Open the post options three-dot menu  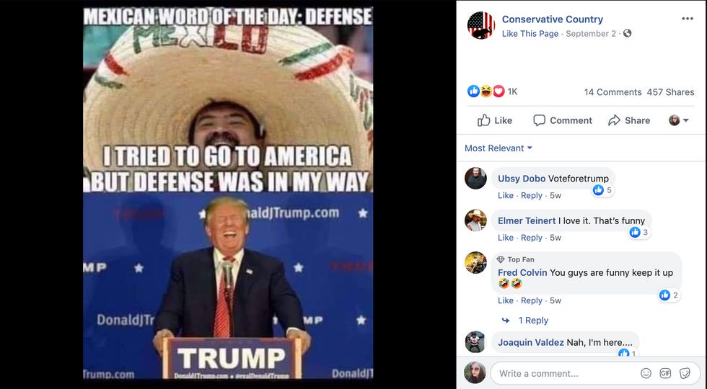click(x=687, y=19)
